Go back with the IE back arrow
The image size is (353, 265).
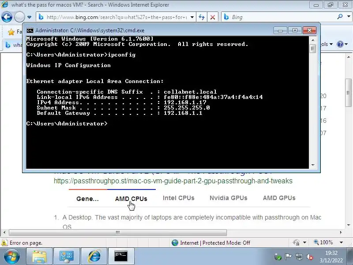click(7, 17)
